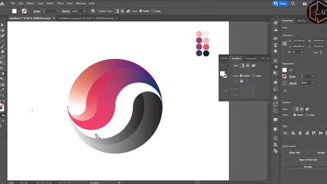
Task: Flip vertically icon in Transform section
Action: (321, 53)
